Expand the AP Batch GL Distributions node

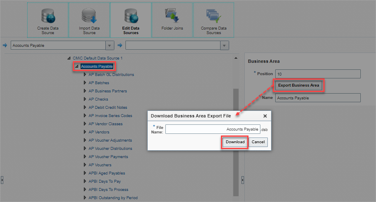[x=85, y=74]
